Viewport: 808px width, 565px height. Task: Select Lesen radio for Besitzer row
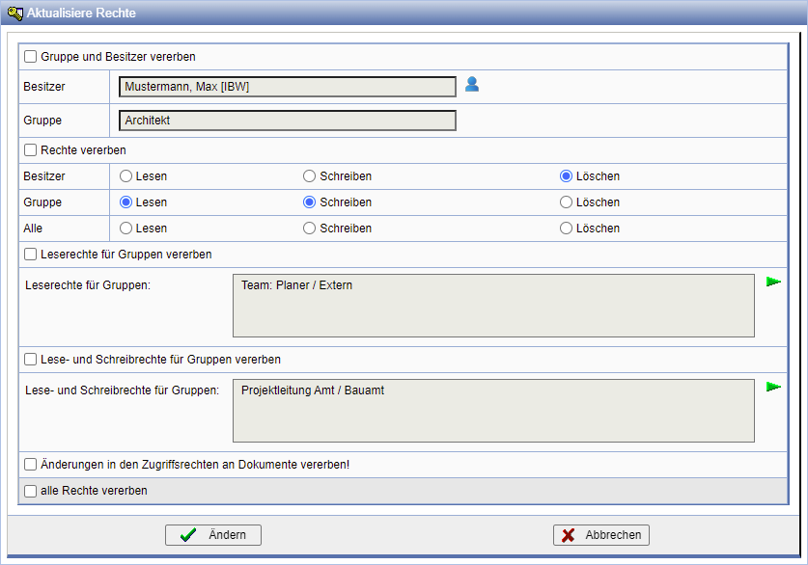(x=125, y=176)
